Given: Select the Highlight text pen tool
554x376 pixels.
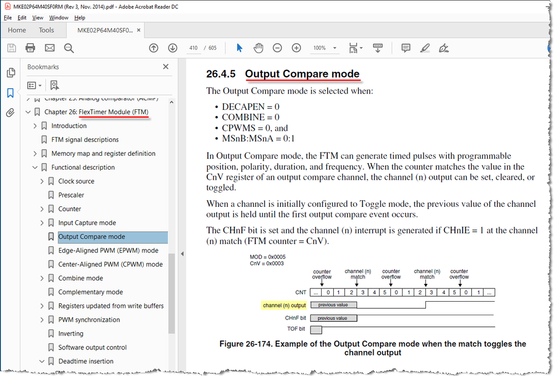Looking at the screenshot, I should click(x=425, y=48).
